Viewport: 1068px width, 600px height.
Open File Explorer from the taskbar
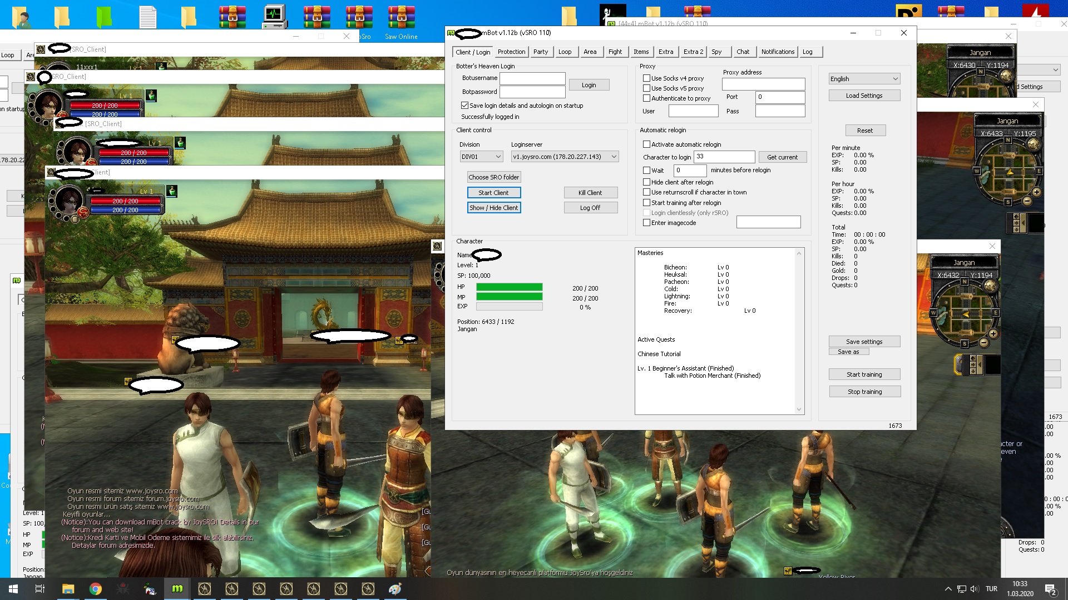pyautogui.click(x=68, y=589)
